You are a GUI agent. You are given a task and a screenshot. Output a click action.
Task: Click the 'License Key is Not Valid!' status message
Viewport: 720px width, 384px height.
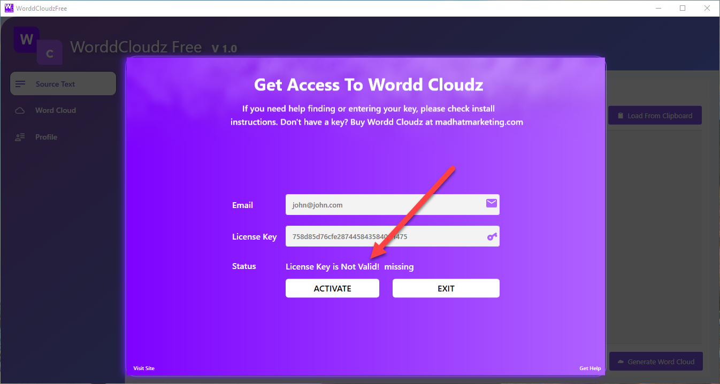click(x=332, y=266)
